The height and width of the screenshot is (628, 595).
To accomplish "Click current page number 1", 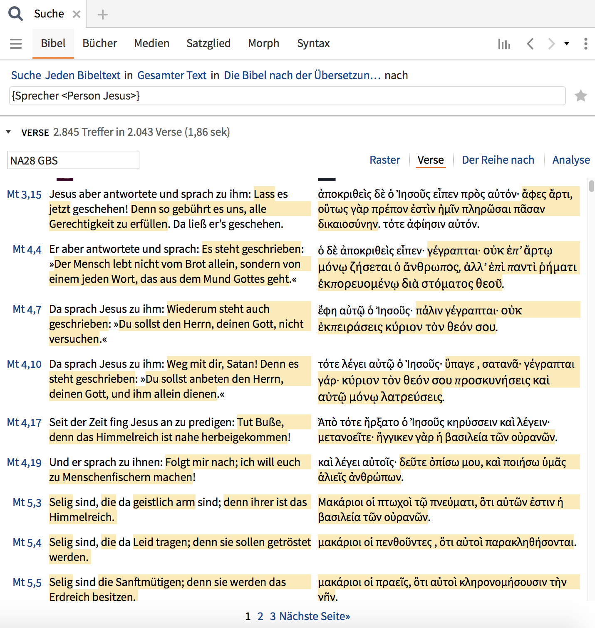I will click(x=248, y=616).
